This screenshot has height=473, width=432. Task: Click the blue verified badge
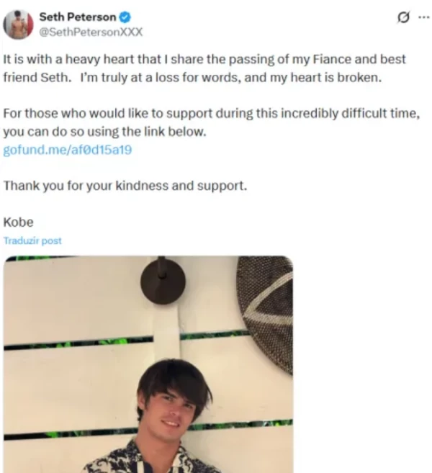coord(123,18)
